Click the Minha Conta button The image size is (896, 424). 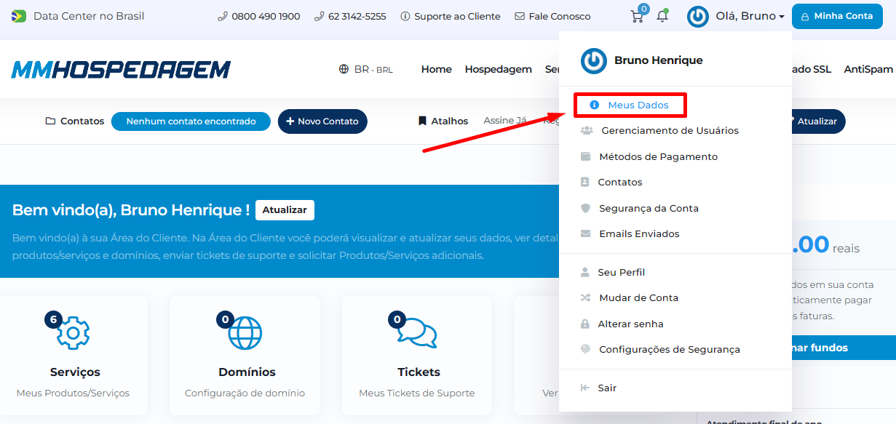[836, 16]
